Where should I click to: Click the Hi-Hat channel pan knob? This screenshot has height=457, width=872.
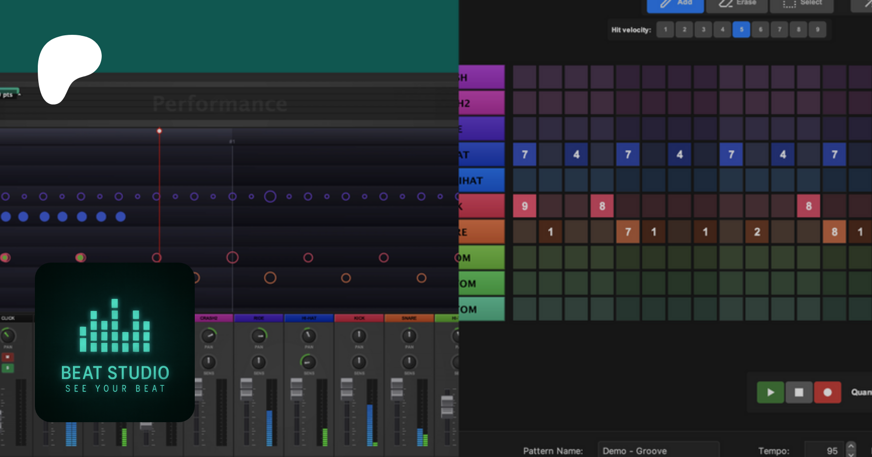tap(309, 335)
